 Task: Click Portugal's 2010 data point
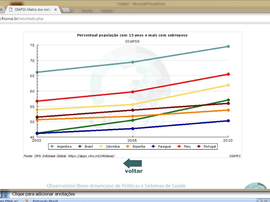tap(228, 103)
